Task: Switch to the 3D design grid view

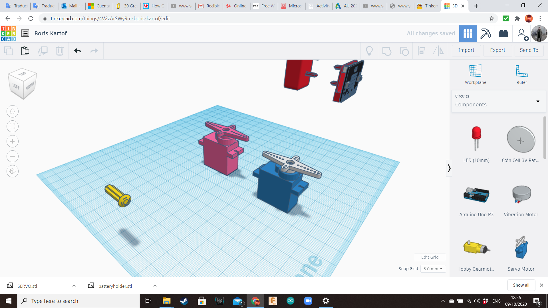Action: tap(468, 34)
